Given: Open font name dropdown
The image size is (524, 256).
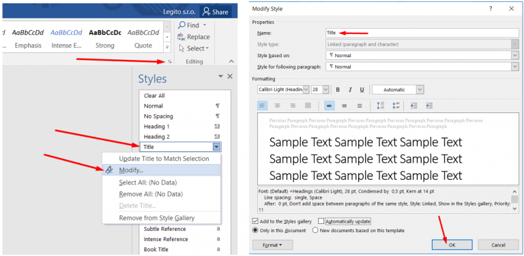Looking at the screenshot, I should pyautogui.click(x=306, y=90).
